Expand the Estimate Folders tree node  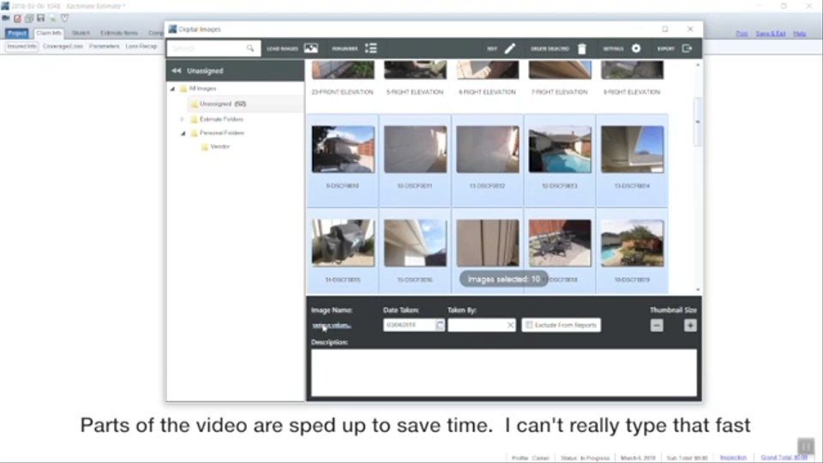coord(182,119)
